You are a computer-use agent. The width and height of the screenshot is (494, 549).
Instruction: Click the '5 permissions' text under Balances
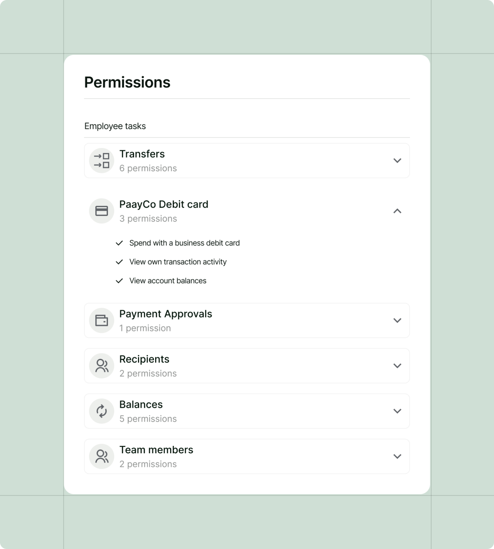[x=148, y=419]
